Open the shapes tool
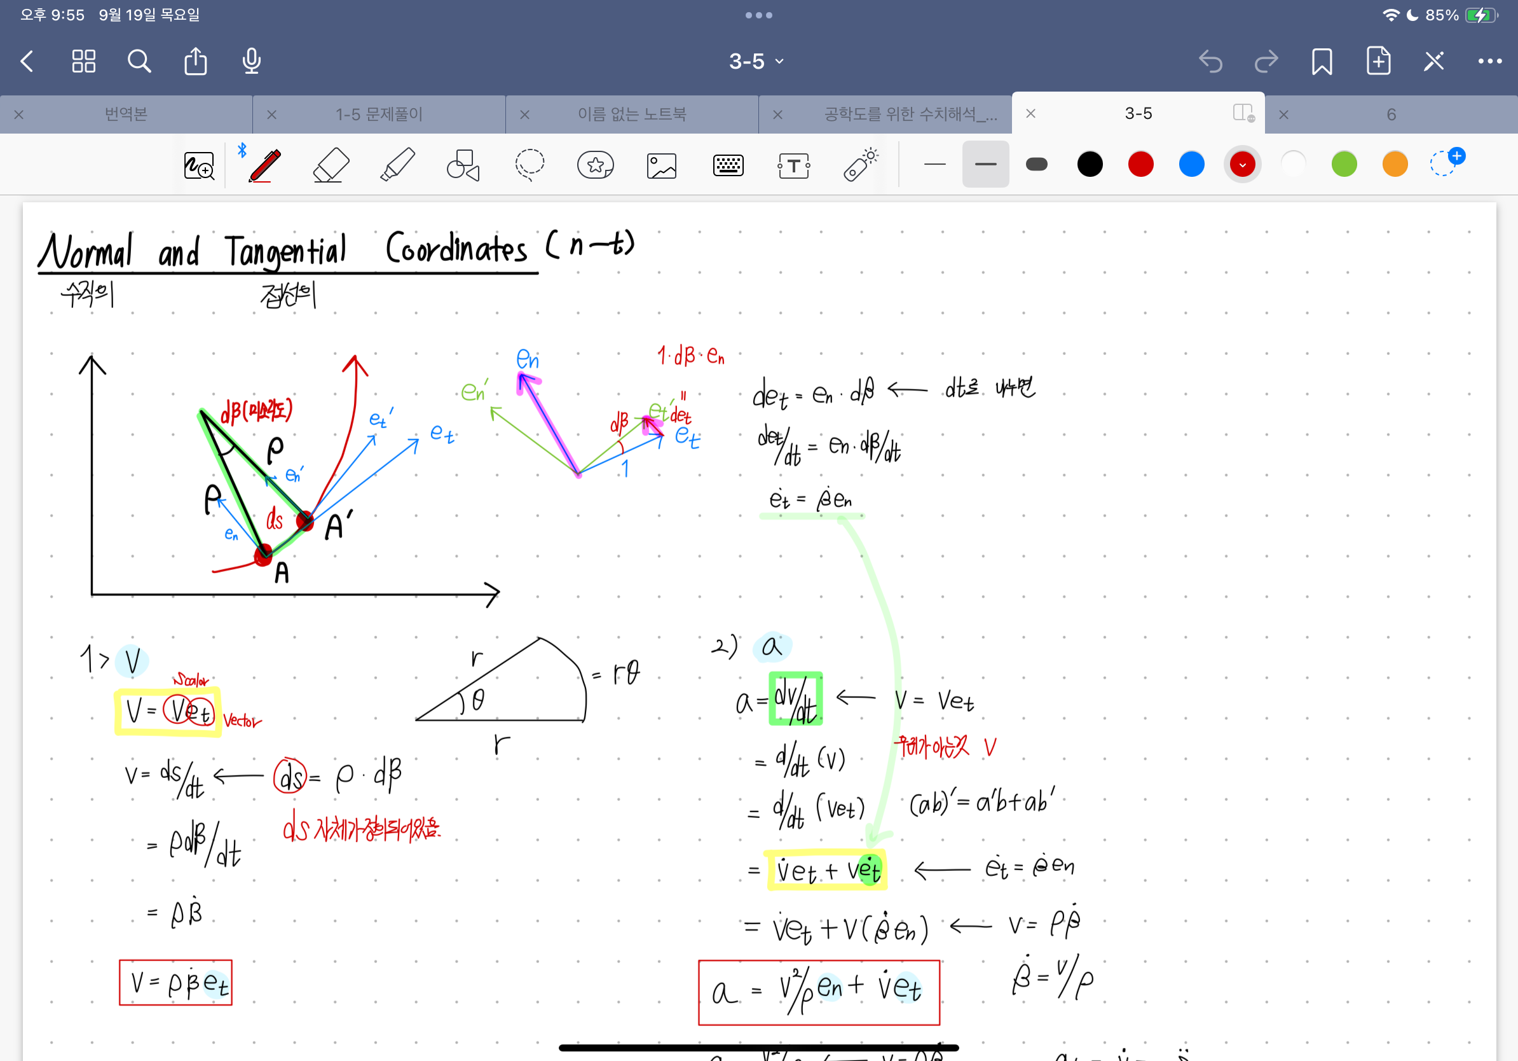 [463, 165]
